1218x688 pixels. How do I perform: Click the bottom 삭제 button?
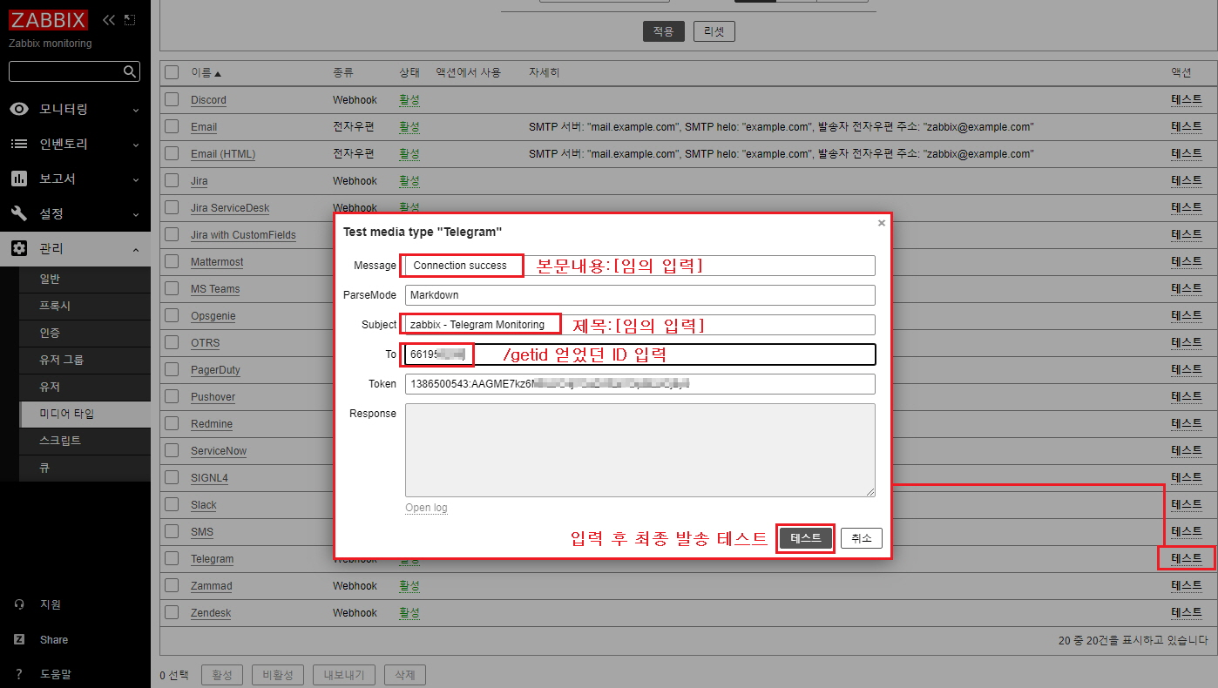(x=405, y=675)
